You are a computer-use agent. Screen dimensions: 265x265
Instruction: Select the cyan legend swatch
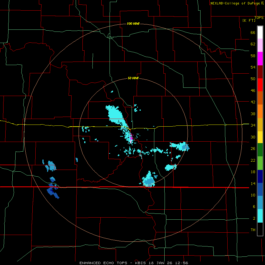[260, 216]
